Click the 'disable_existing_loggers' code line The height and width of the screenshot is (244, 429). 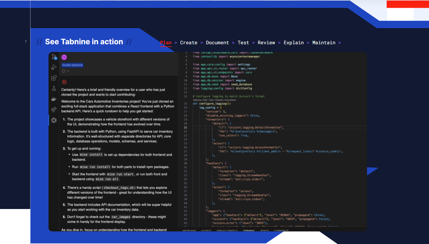232,115
